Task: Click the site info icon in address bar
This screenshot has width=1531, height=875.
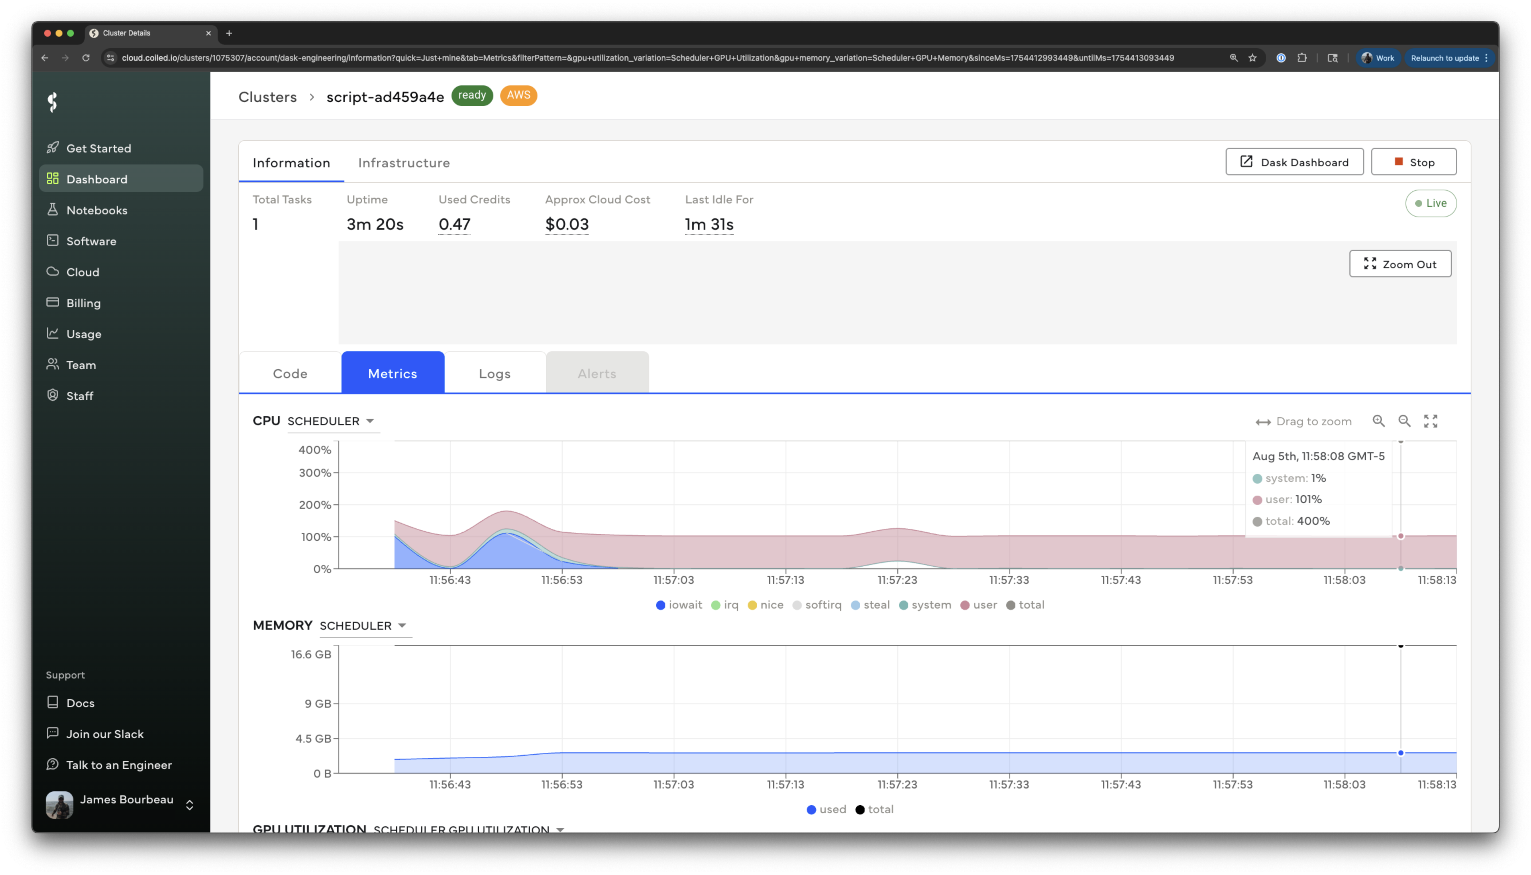Action: [111, 58]
